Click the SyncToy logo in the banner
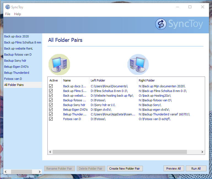Image resolution: width=212 pixels, height=179 pixels. (179, 24)
